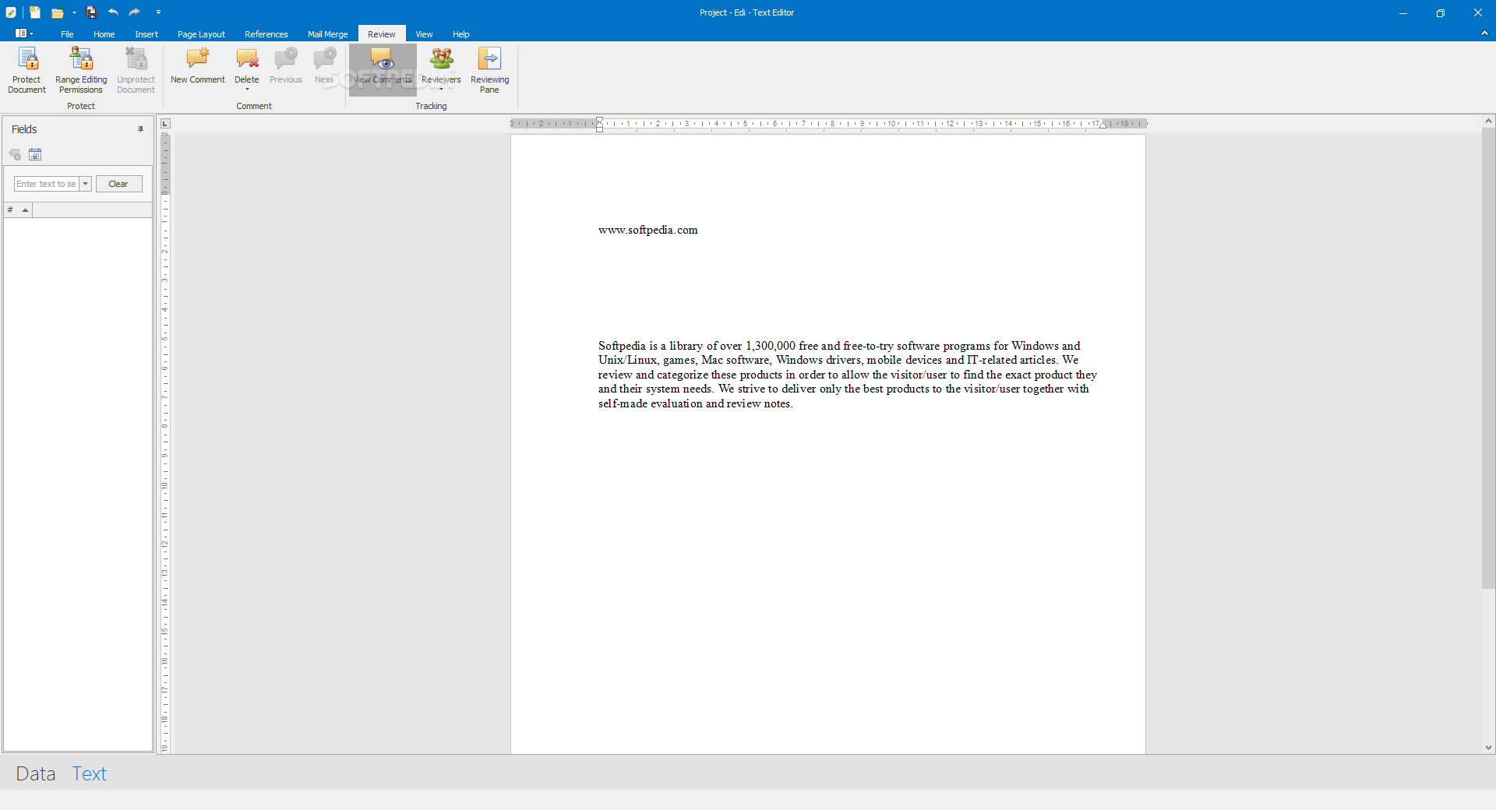Go to the Previous comment
1496x810 pixels.
(285, 66)
